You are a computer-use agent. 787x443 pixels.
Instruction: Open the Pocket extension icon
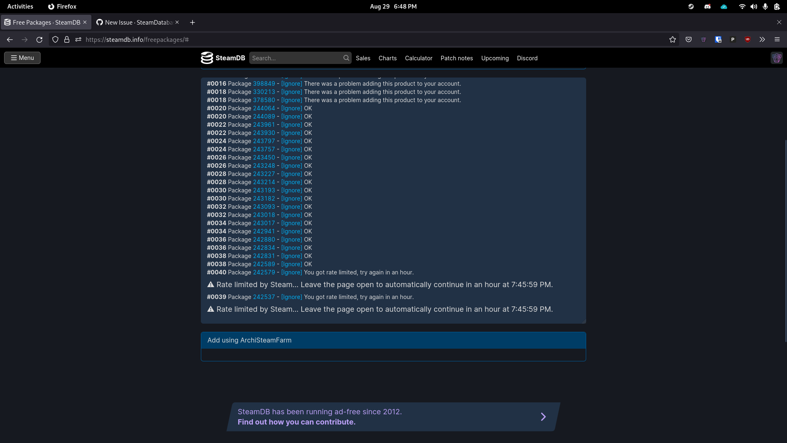(x=689, y=39)
